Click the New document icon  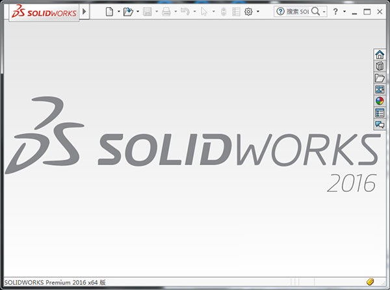click(109, 12)
